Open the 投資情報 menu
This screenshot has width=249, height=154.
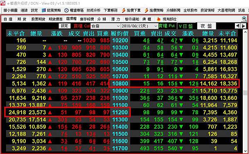[x=207, y=11]
